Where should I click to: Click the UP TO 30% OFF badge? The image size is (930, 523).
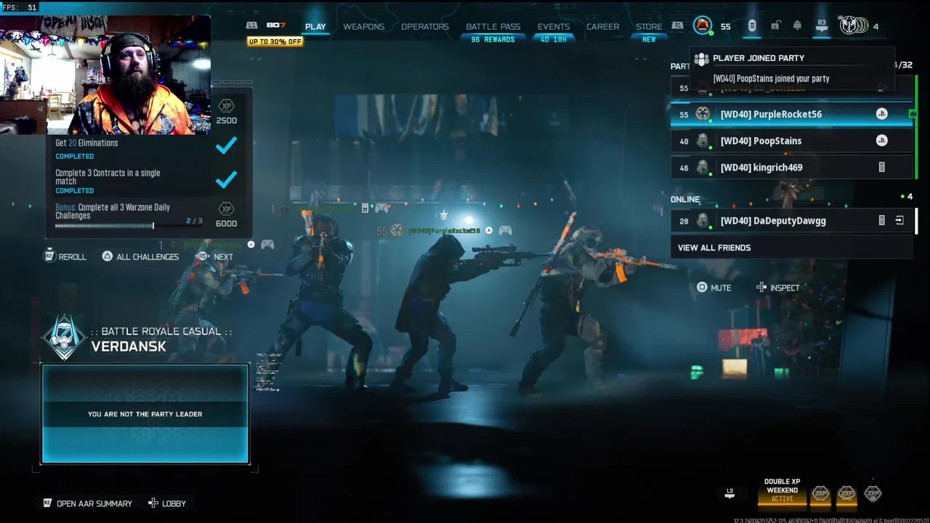point(275,41)
